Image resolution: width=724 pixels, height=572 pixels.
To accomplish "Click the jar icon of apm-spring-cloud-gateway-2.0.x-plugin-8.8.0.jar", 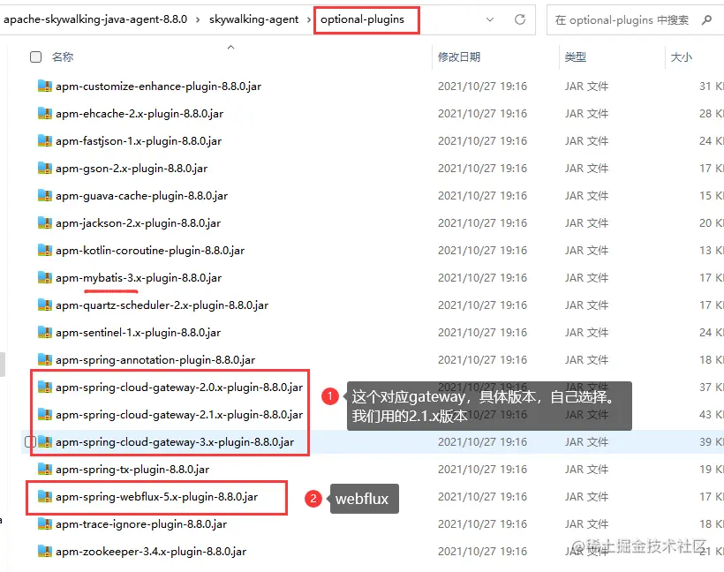I will click(45, 387).
